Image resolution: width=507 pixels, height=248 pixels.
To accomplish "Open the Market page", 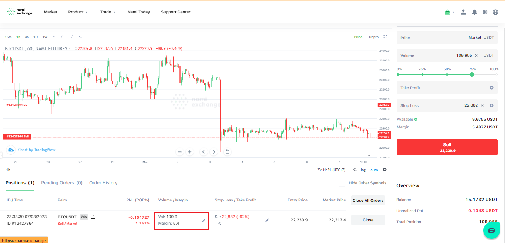I will (x=50, y=12).
